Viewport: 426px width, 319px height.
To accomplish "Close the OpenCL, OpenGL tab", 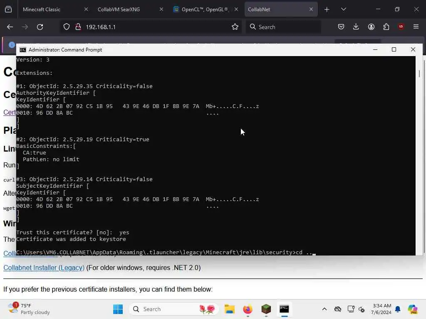I will [x=236, y=9].
